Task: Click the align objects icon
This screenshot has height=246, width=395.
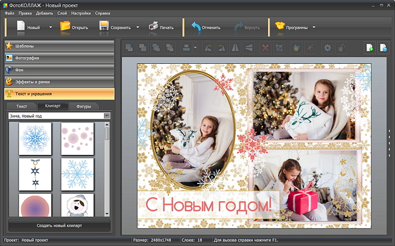Action: 187,47
